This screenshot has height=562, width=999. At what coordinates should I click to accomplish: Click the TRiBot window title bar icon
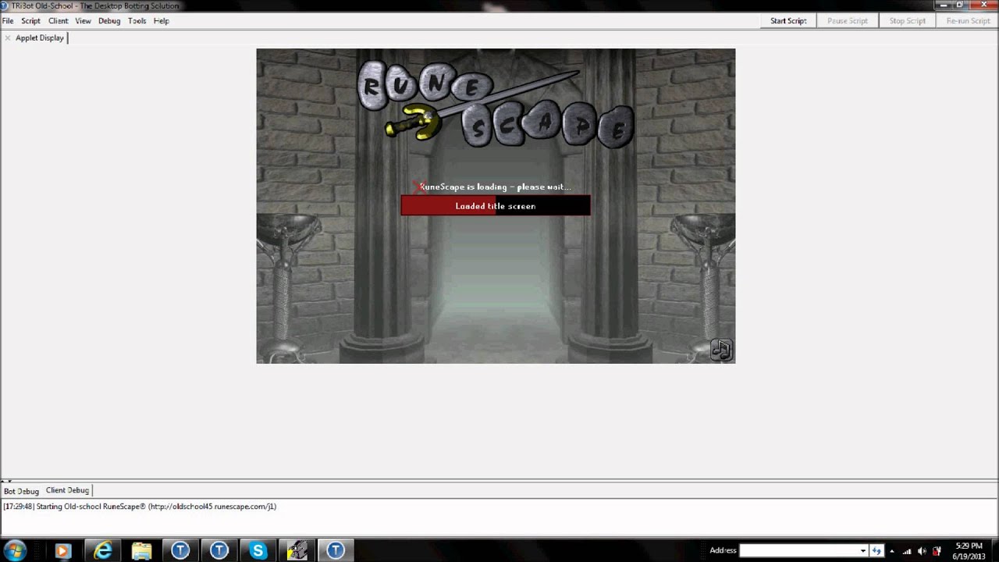4,5
